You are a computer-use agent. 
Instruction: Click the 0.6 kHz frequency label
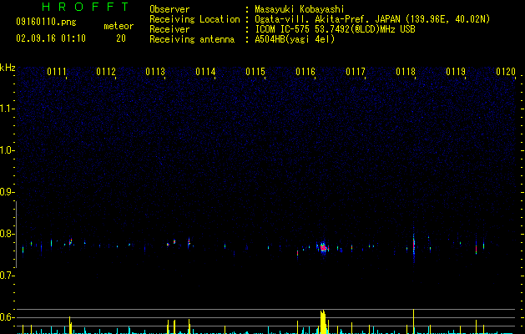tap(8, 317)
